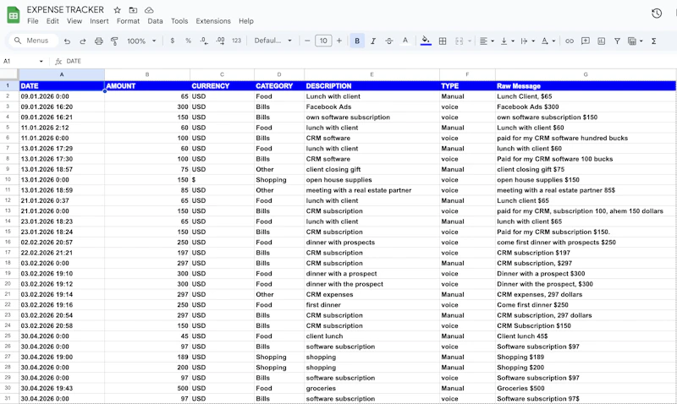Open text rotation dropdown
The height and width of the screenshot is (404, 677).
pos(548,41)
